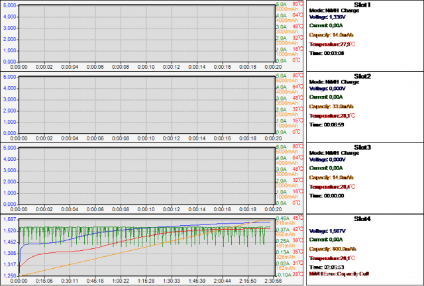
Task: Click the '1:45:39' time axis label
Action: (x=197, y=281)
